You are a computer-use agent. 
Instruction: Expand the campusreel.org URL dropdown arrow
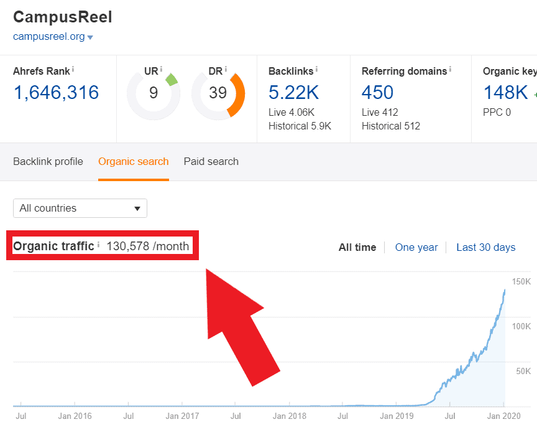[90, 37]
